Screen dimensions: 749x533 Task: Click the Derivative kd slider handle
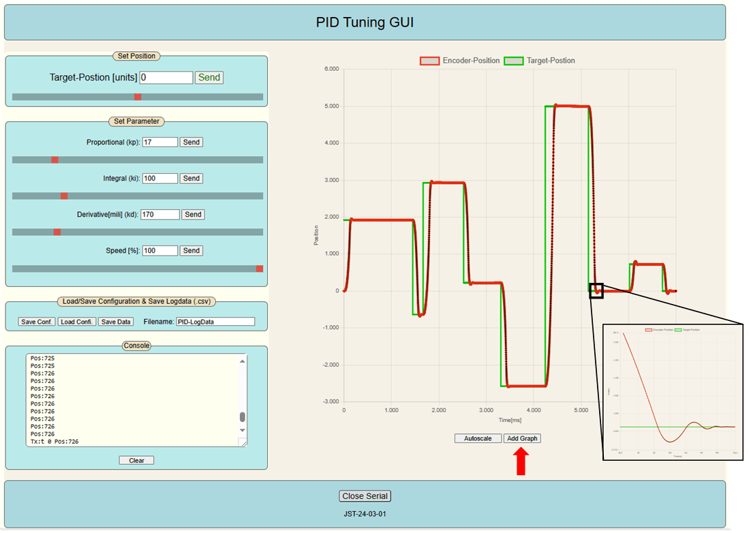[57, 232]
